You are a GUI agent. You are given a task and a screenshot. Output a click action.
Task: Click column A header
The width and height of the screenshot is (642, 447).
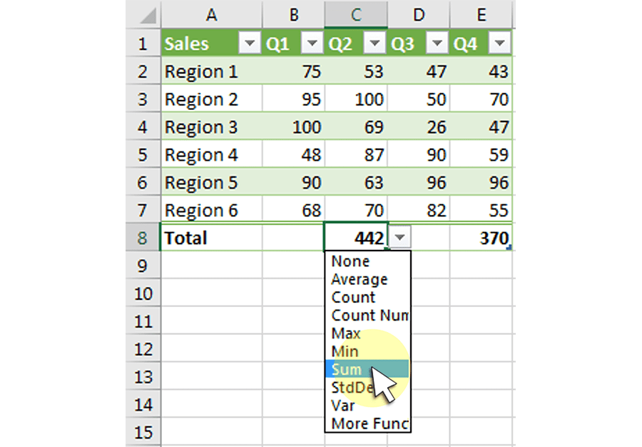(x=211, y=15)
